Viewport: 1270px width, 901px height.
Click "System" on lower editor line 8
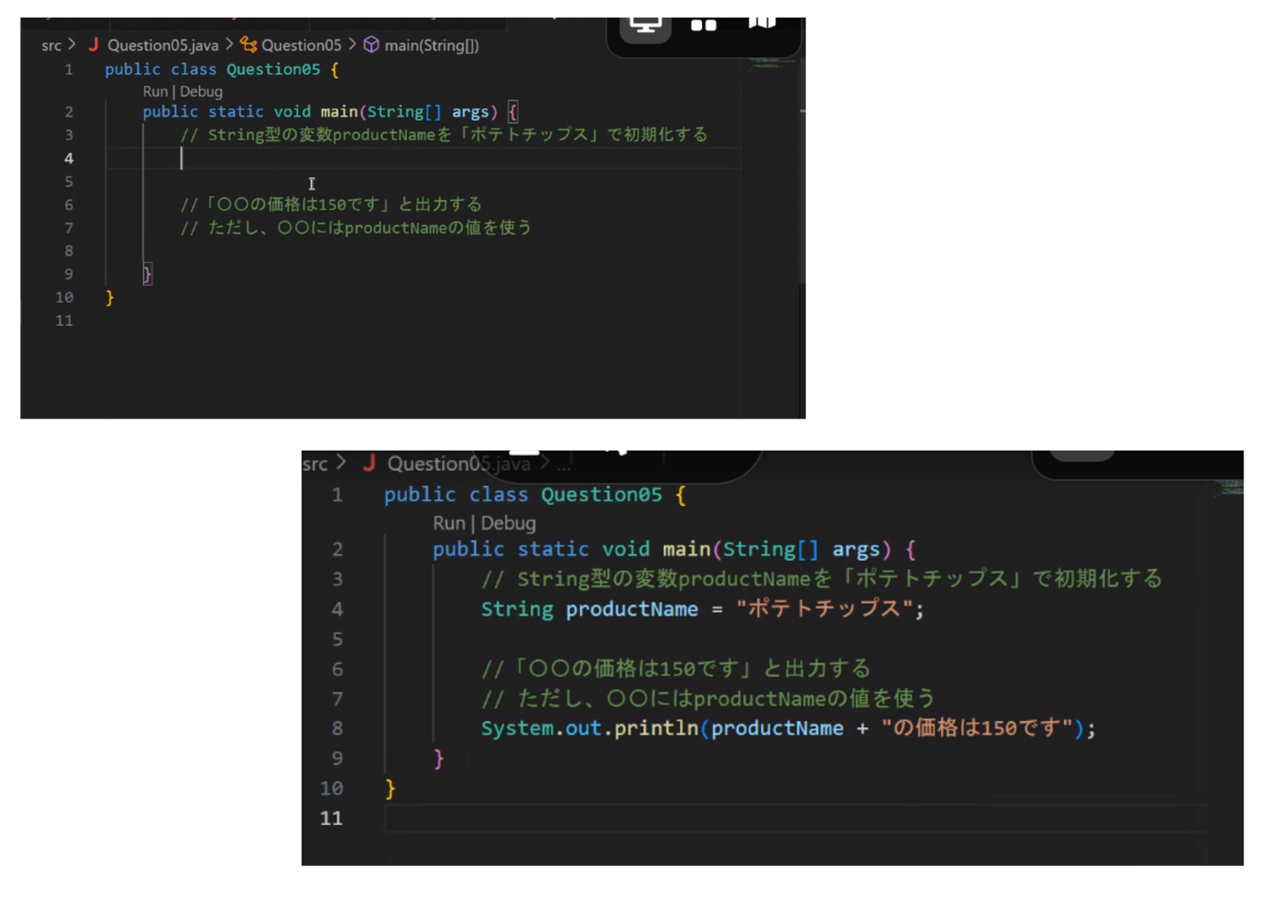click(x=517, y=728)
